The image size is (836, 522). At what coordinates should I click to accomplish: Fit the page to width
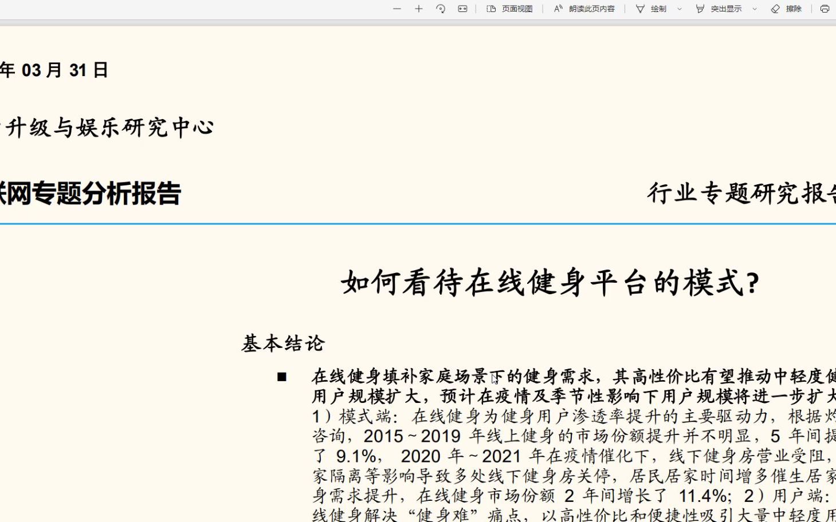pyautogui.click(x=462, y=9)
